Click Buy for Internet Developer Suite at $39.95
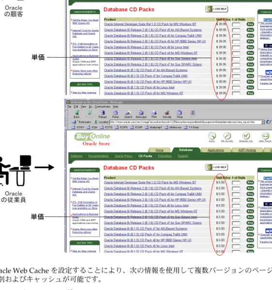 pyautogui.click(x=250, y=24)
